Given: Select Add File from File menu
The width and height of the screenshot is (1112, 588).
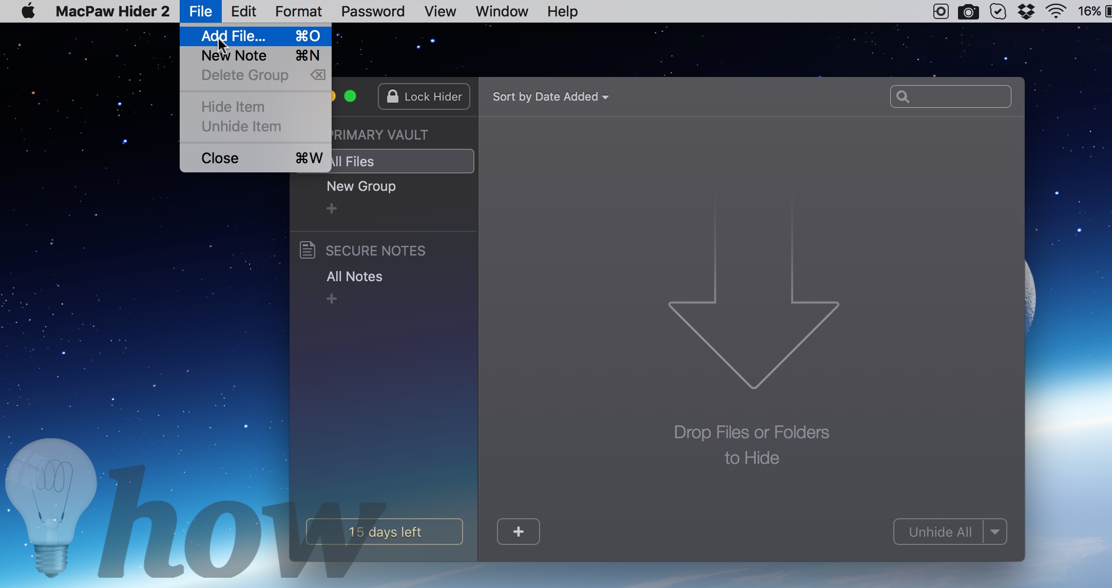Looking at the screenshot, I should (233, 35).
